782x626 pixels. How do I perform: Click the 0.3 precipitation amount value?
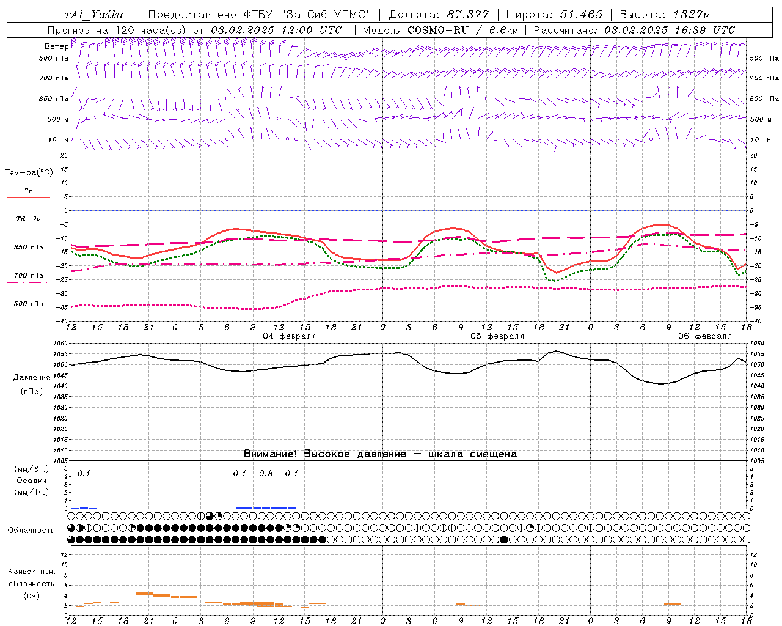pos(266,473)
